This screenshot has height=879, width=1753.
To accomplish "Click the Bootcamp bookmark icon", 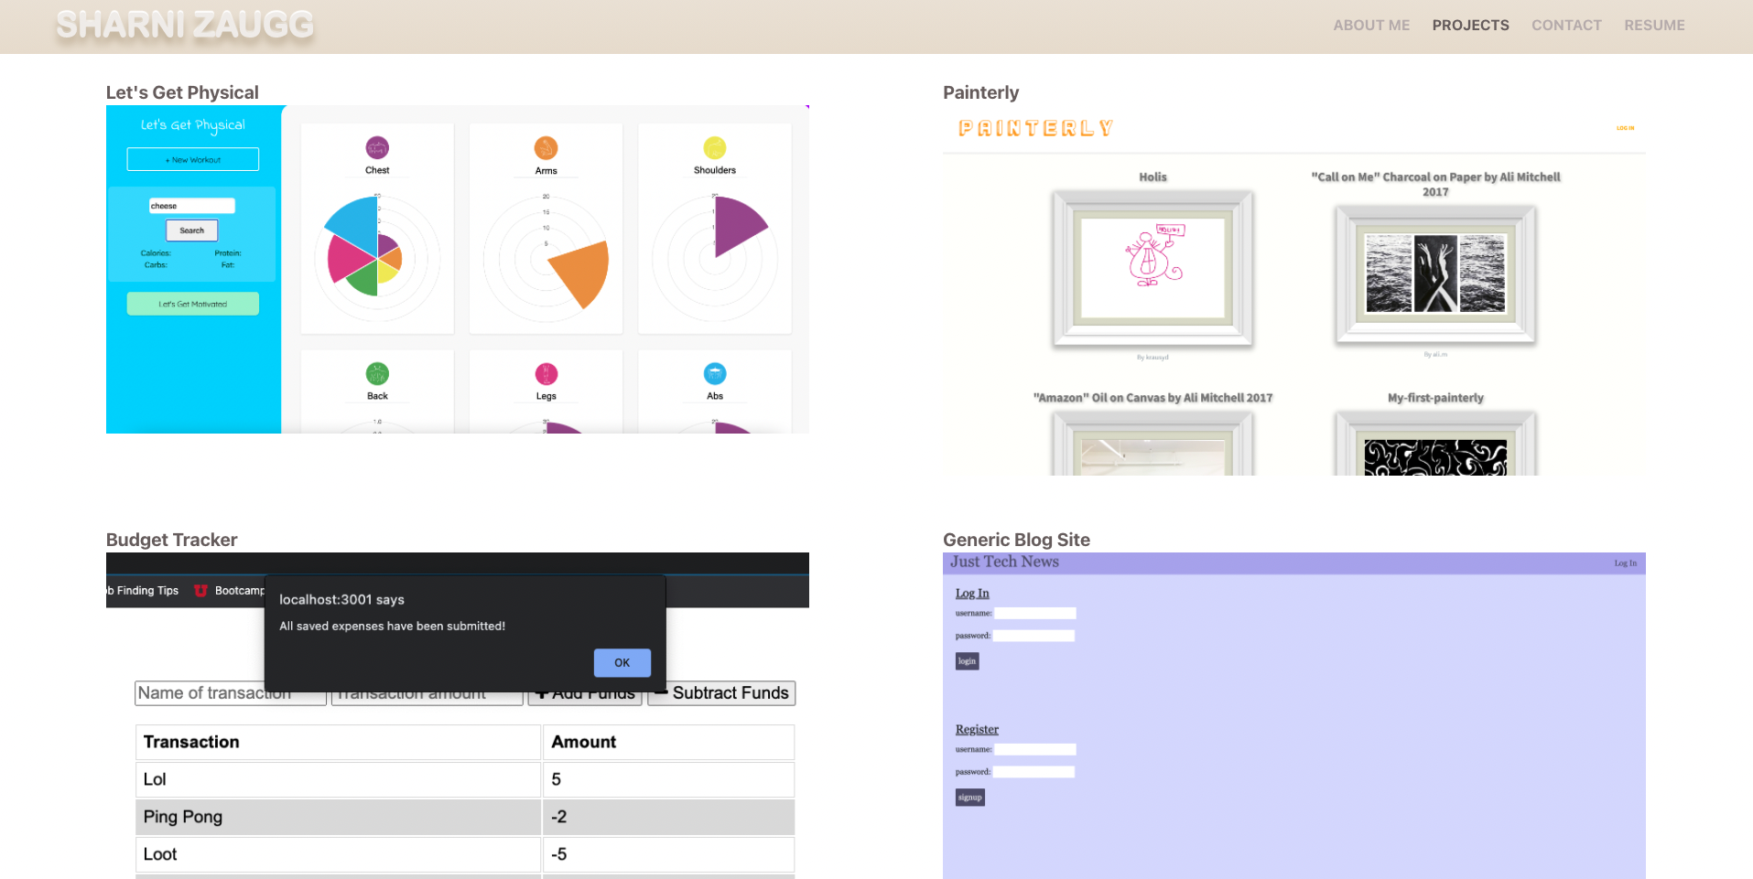I will [200, 591].
